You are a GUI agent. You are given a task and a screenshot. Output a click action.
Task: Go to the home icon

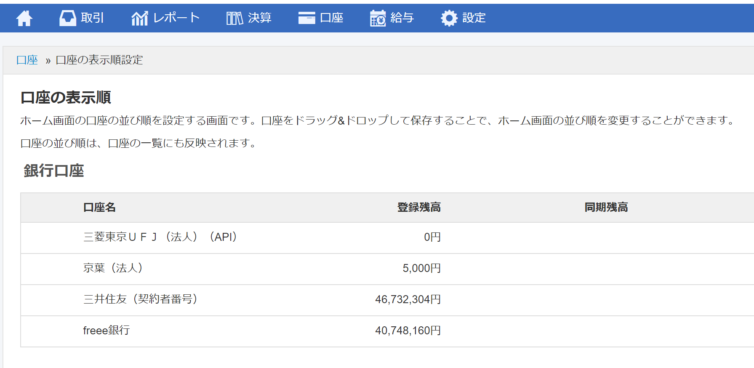(x=24, y=18)
